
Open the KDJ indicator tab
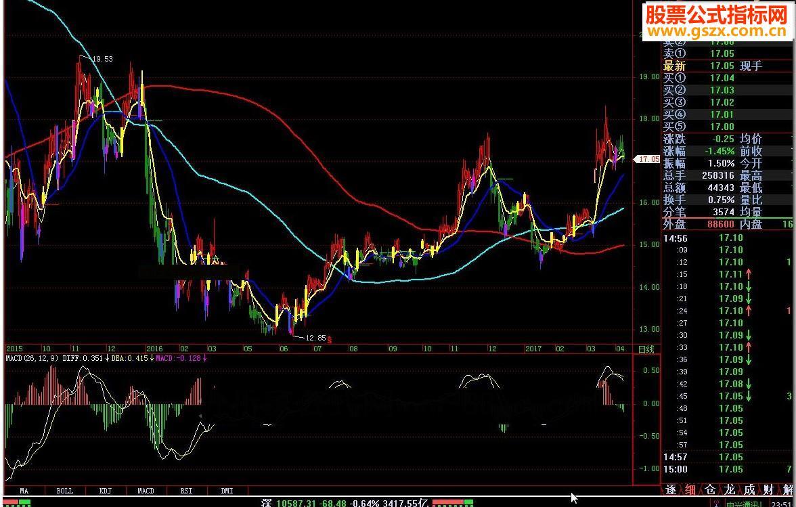(106, 491)
